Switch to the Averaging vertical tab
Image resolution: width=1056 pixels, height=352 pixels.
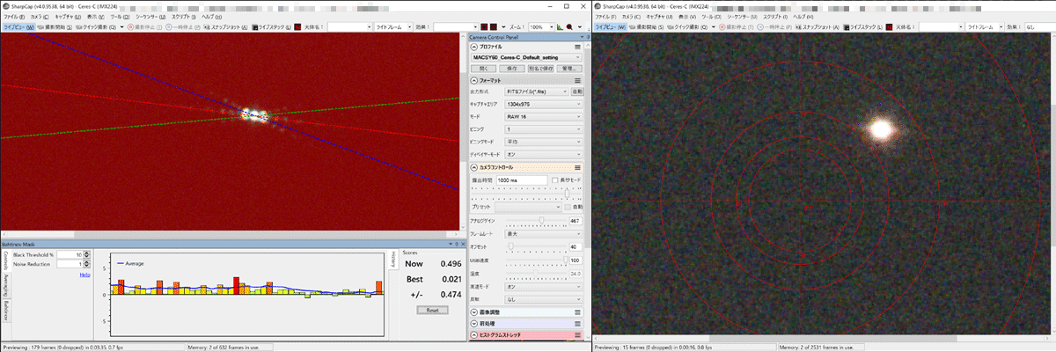(x=5, y=285)
